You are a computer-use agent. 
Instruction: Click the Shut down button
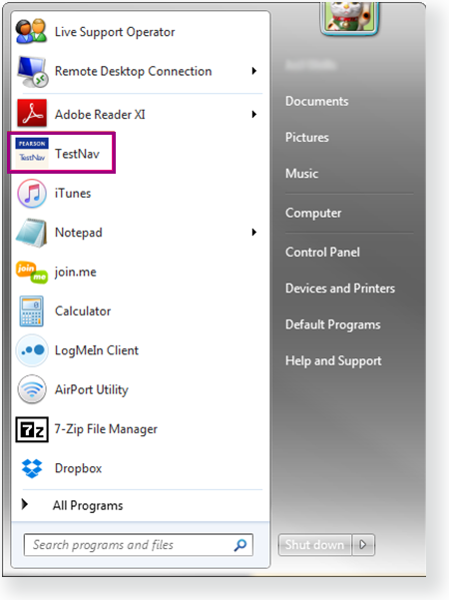click(x=315, y=544)
